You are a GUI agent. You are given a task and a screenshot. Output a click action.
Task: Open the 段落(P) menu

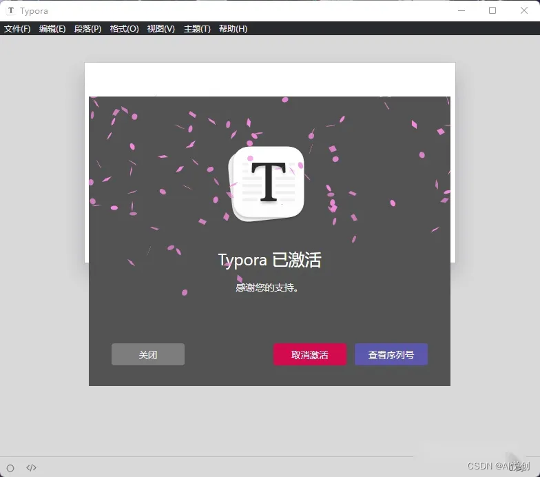[x=88, y=29]
